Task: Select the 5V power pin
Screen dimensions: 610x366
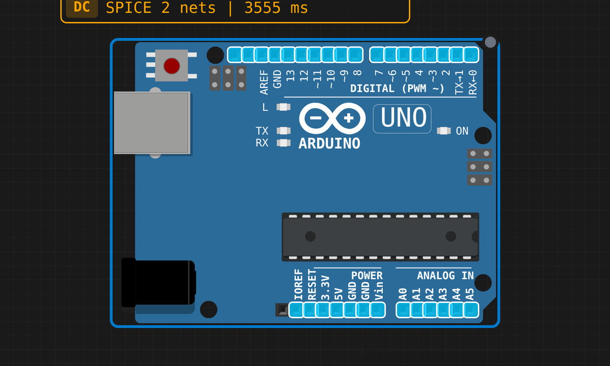Action: 337,310
